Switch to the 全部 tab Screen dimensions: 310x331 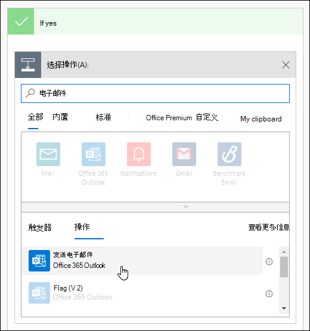click(x=35, y=117)
